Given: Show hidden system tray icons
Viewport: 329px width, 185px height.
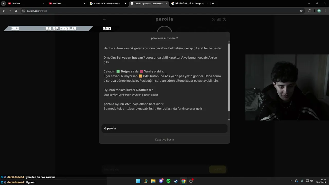Looking at the screenshot, I should (x=291, y=181).
